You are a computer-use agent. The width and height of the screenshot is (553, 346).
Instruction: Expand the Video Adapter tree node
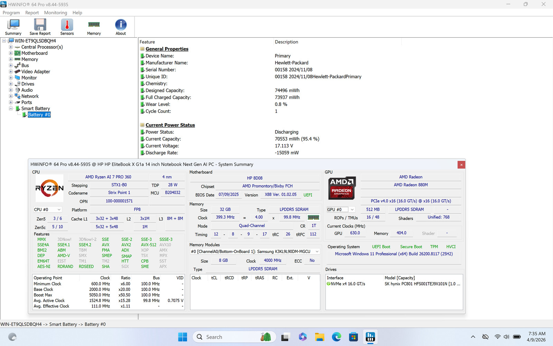pyautogui.click(x=11, y=72)
